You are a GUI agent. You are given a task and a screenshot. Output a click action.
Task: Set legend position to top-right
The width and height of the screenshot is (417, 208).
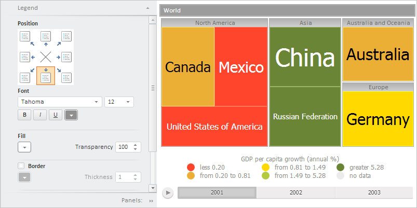pyautogui.click(x=66, y=36)
